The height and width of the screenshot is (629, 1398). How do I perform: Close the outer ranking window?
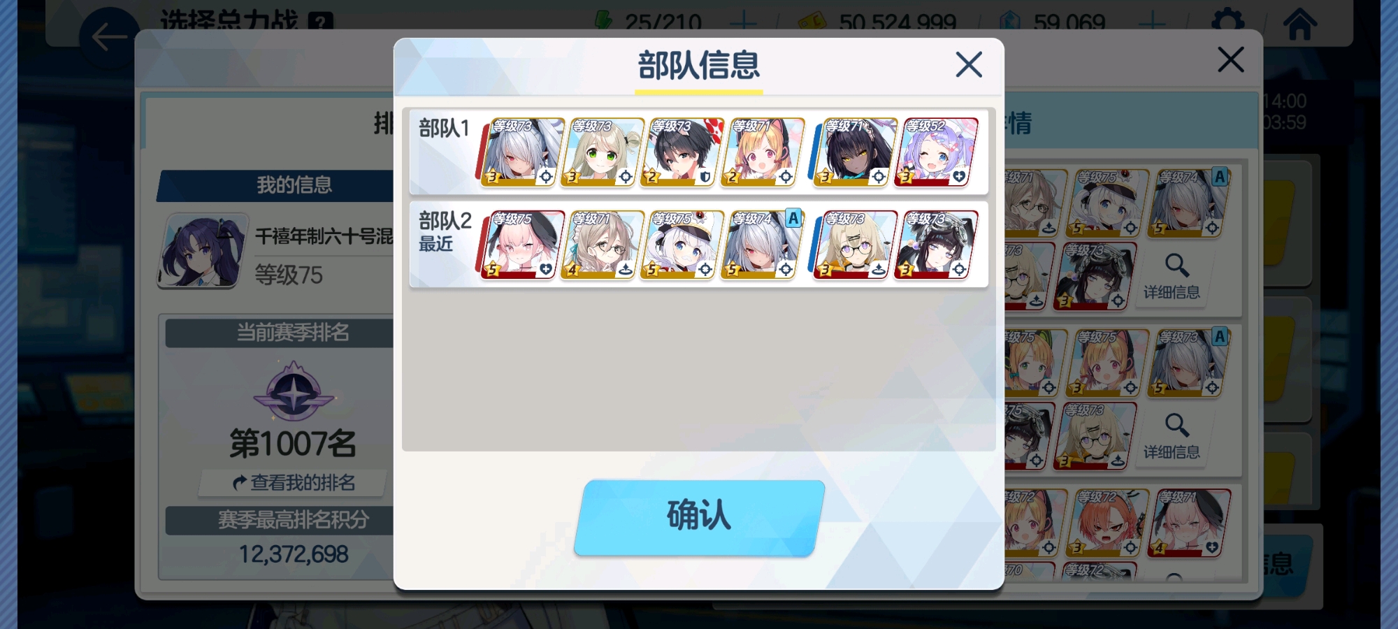click(1230, 59)
